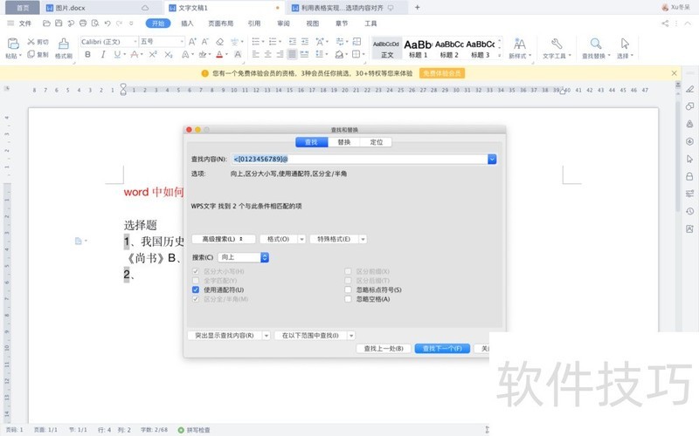Click the Open folder icon in quick toolbar
This screenshot has width=699, height=436.
[x=46, y=24]
